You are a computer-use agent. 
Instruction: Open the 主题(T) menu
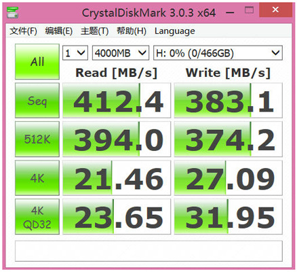click(x=94, y=31)
